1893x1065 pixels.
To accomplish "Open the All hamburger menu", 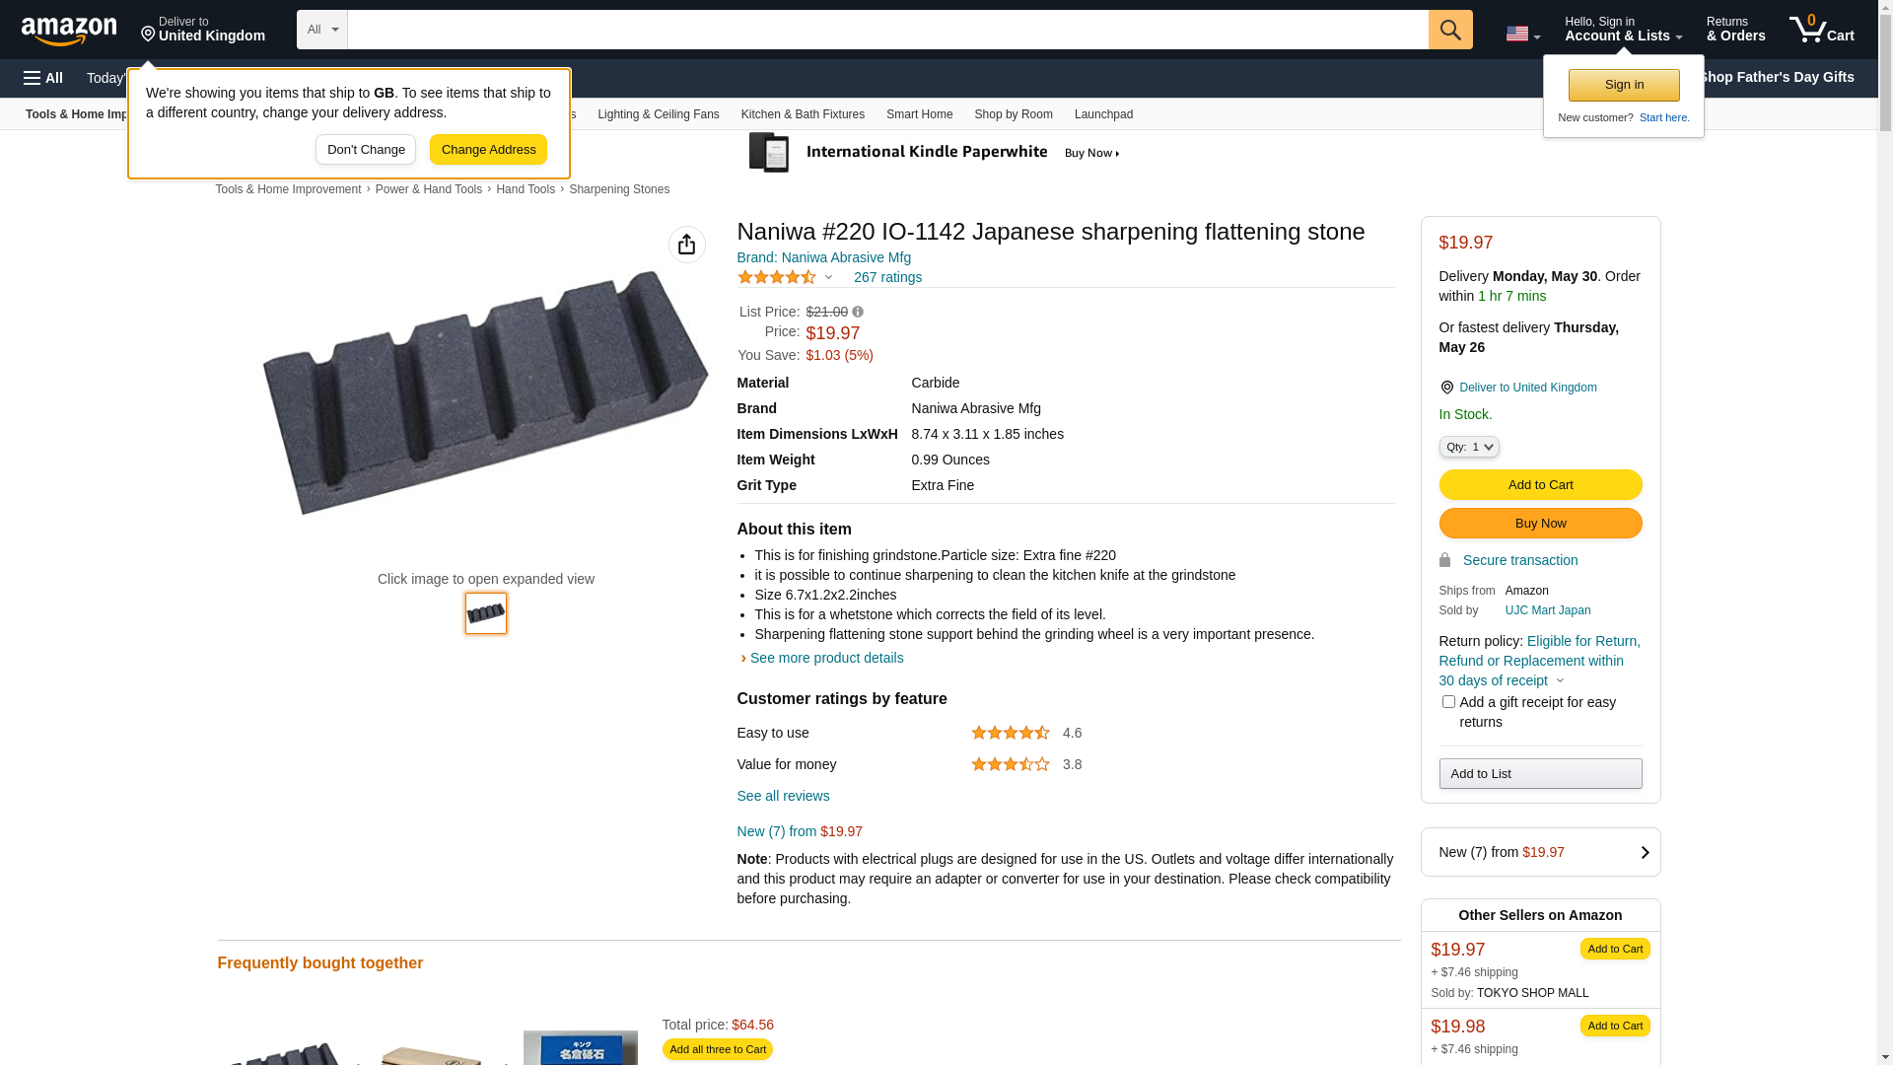I will click(x=43, y=78).
